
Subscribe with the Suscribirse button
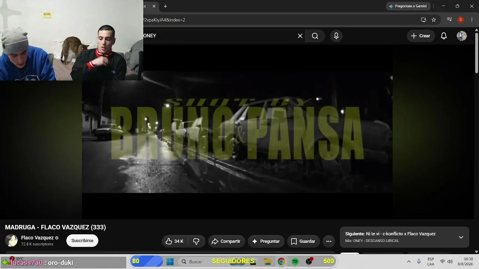pos(82,241)
